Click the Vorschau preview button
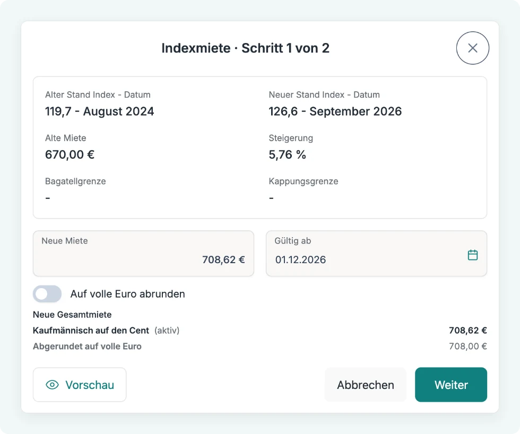 pos(80,385)
